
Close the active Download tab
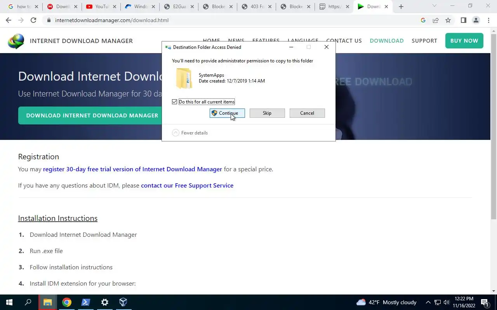pyautogui.click(x=386, y=7)
